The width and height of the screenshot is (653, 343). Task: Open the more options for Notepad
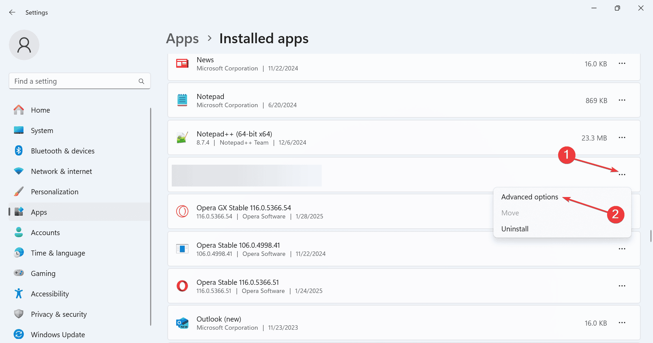(x=622, y=100)
